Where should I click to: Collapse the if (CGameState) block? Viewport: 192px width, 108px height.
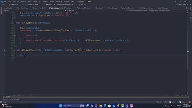(15, 35)
